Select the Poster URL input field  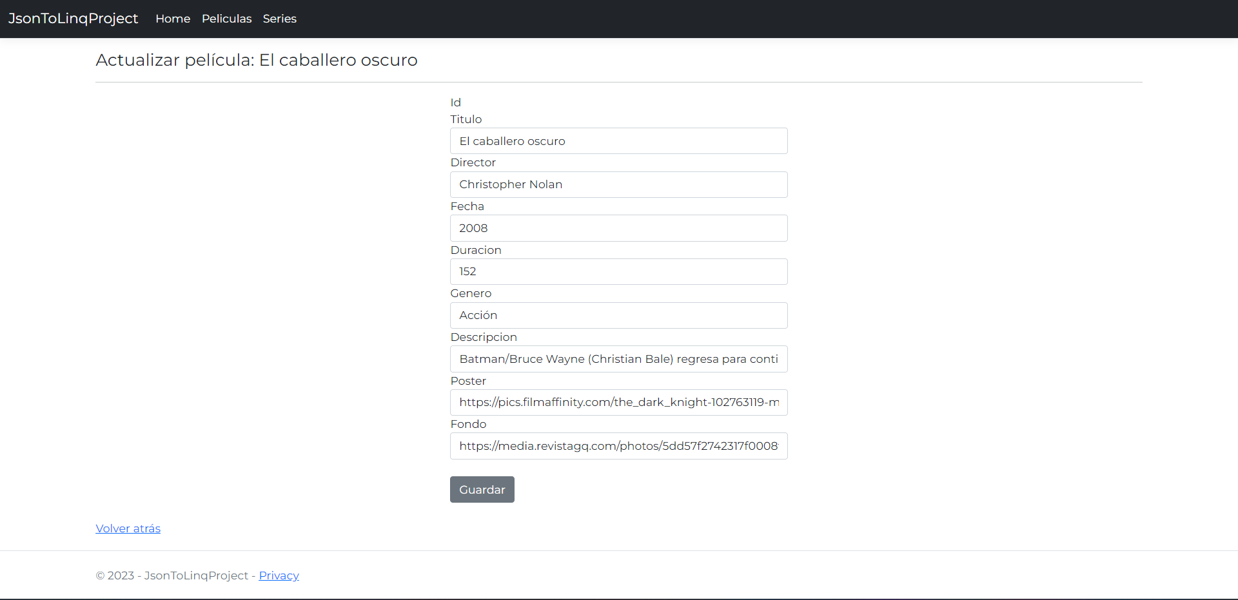point(618,402)
